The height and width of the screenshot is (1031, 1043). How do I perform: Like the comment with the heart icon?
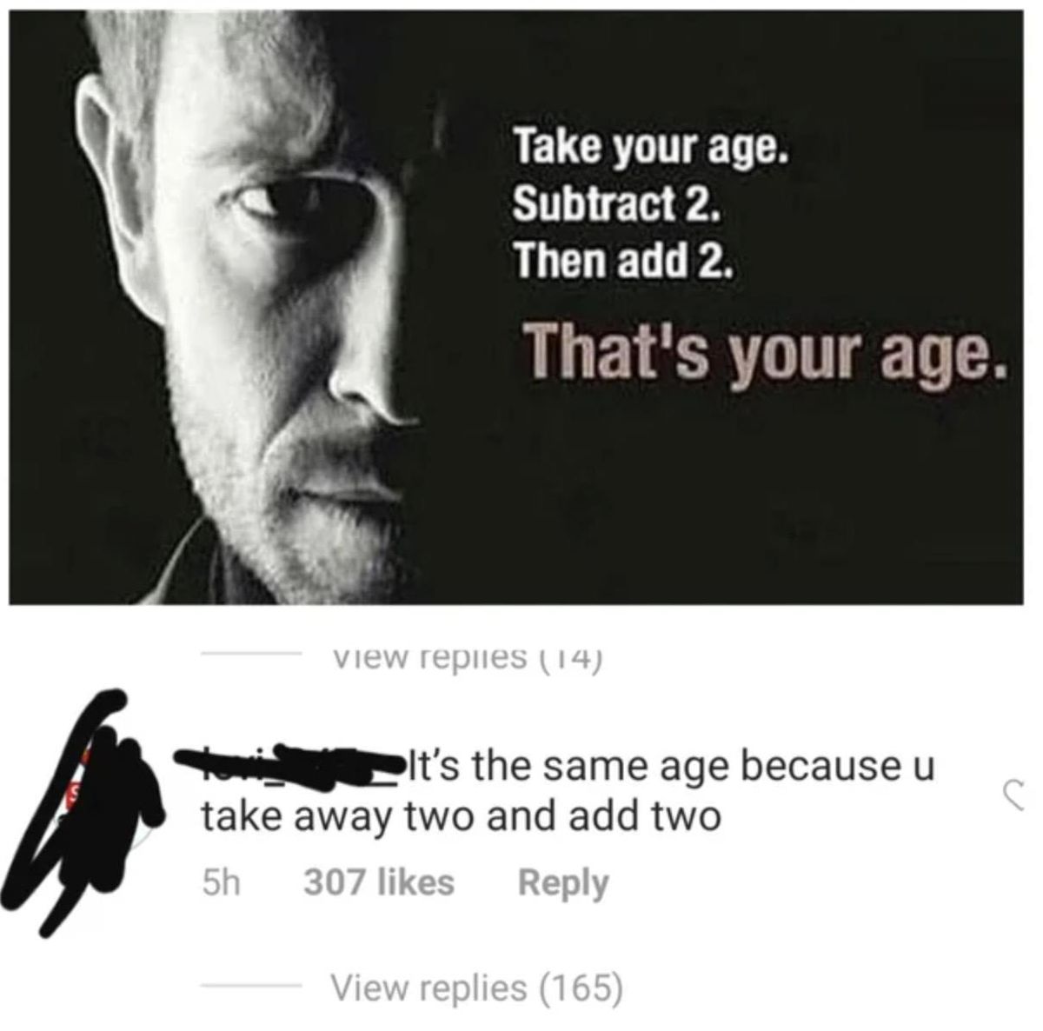[x=1017, y=795]
